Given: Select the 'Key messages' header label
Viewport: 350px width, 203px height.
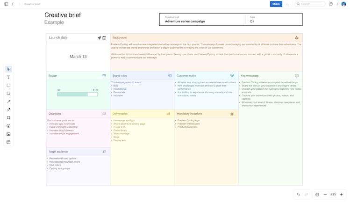Looking at the screenshot, I should (x=250, y=76).
